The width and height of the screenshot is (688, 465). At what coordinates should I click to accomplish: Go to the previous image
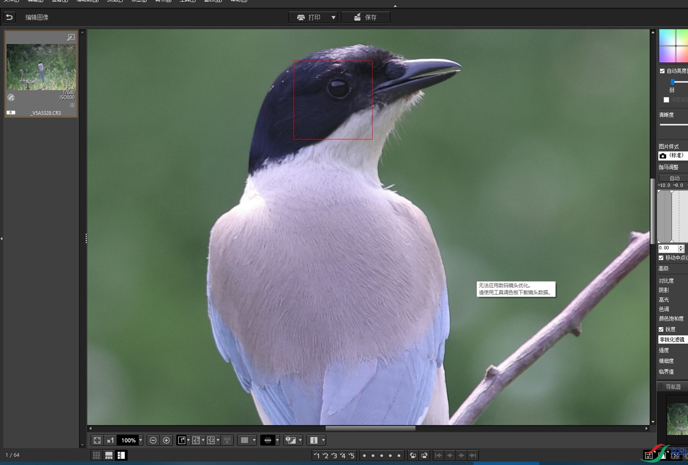(x=450, y=455)
